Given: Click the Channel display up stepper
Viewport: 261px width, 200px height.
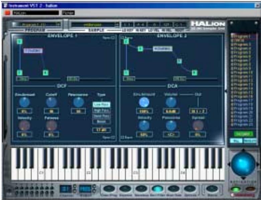Looking at the screenshot, I should (75, 186).
